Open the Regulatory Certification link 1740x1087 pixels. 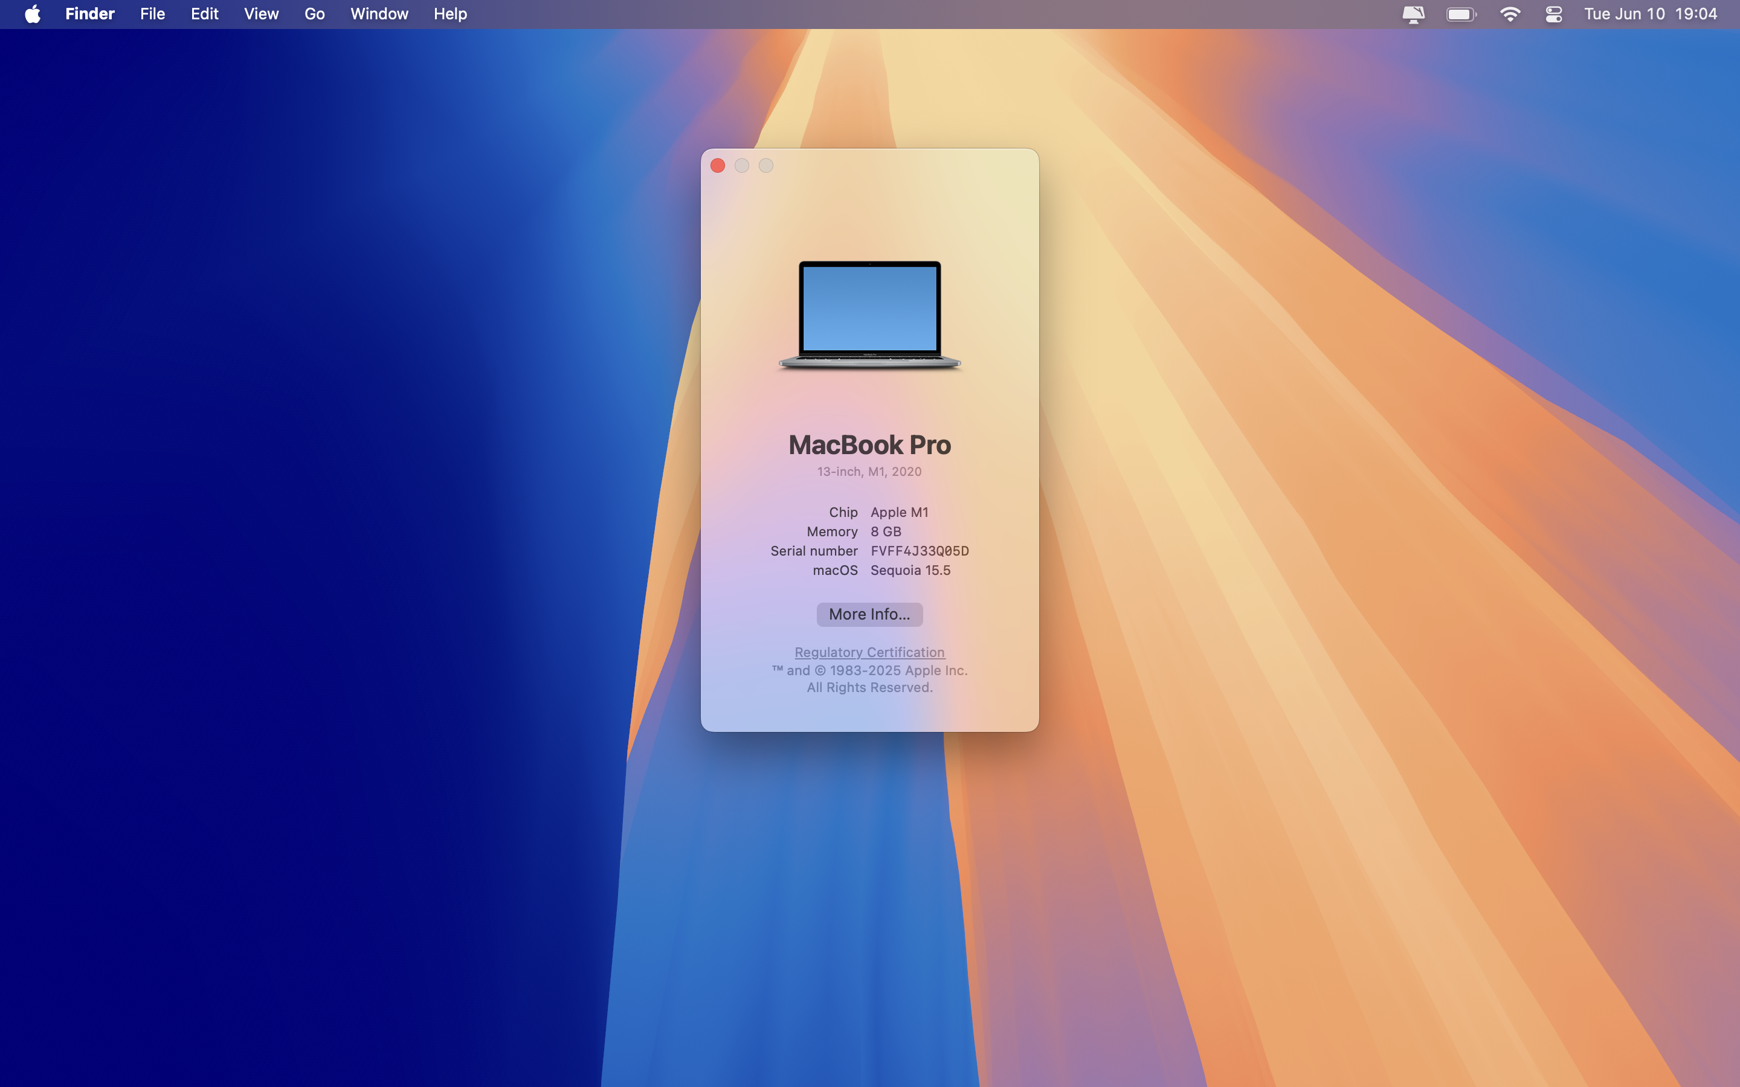[869, 652]
